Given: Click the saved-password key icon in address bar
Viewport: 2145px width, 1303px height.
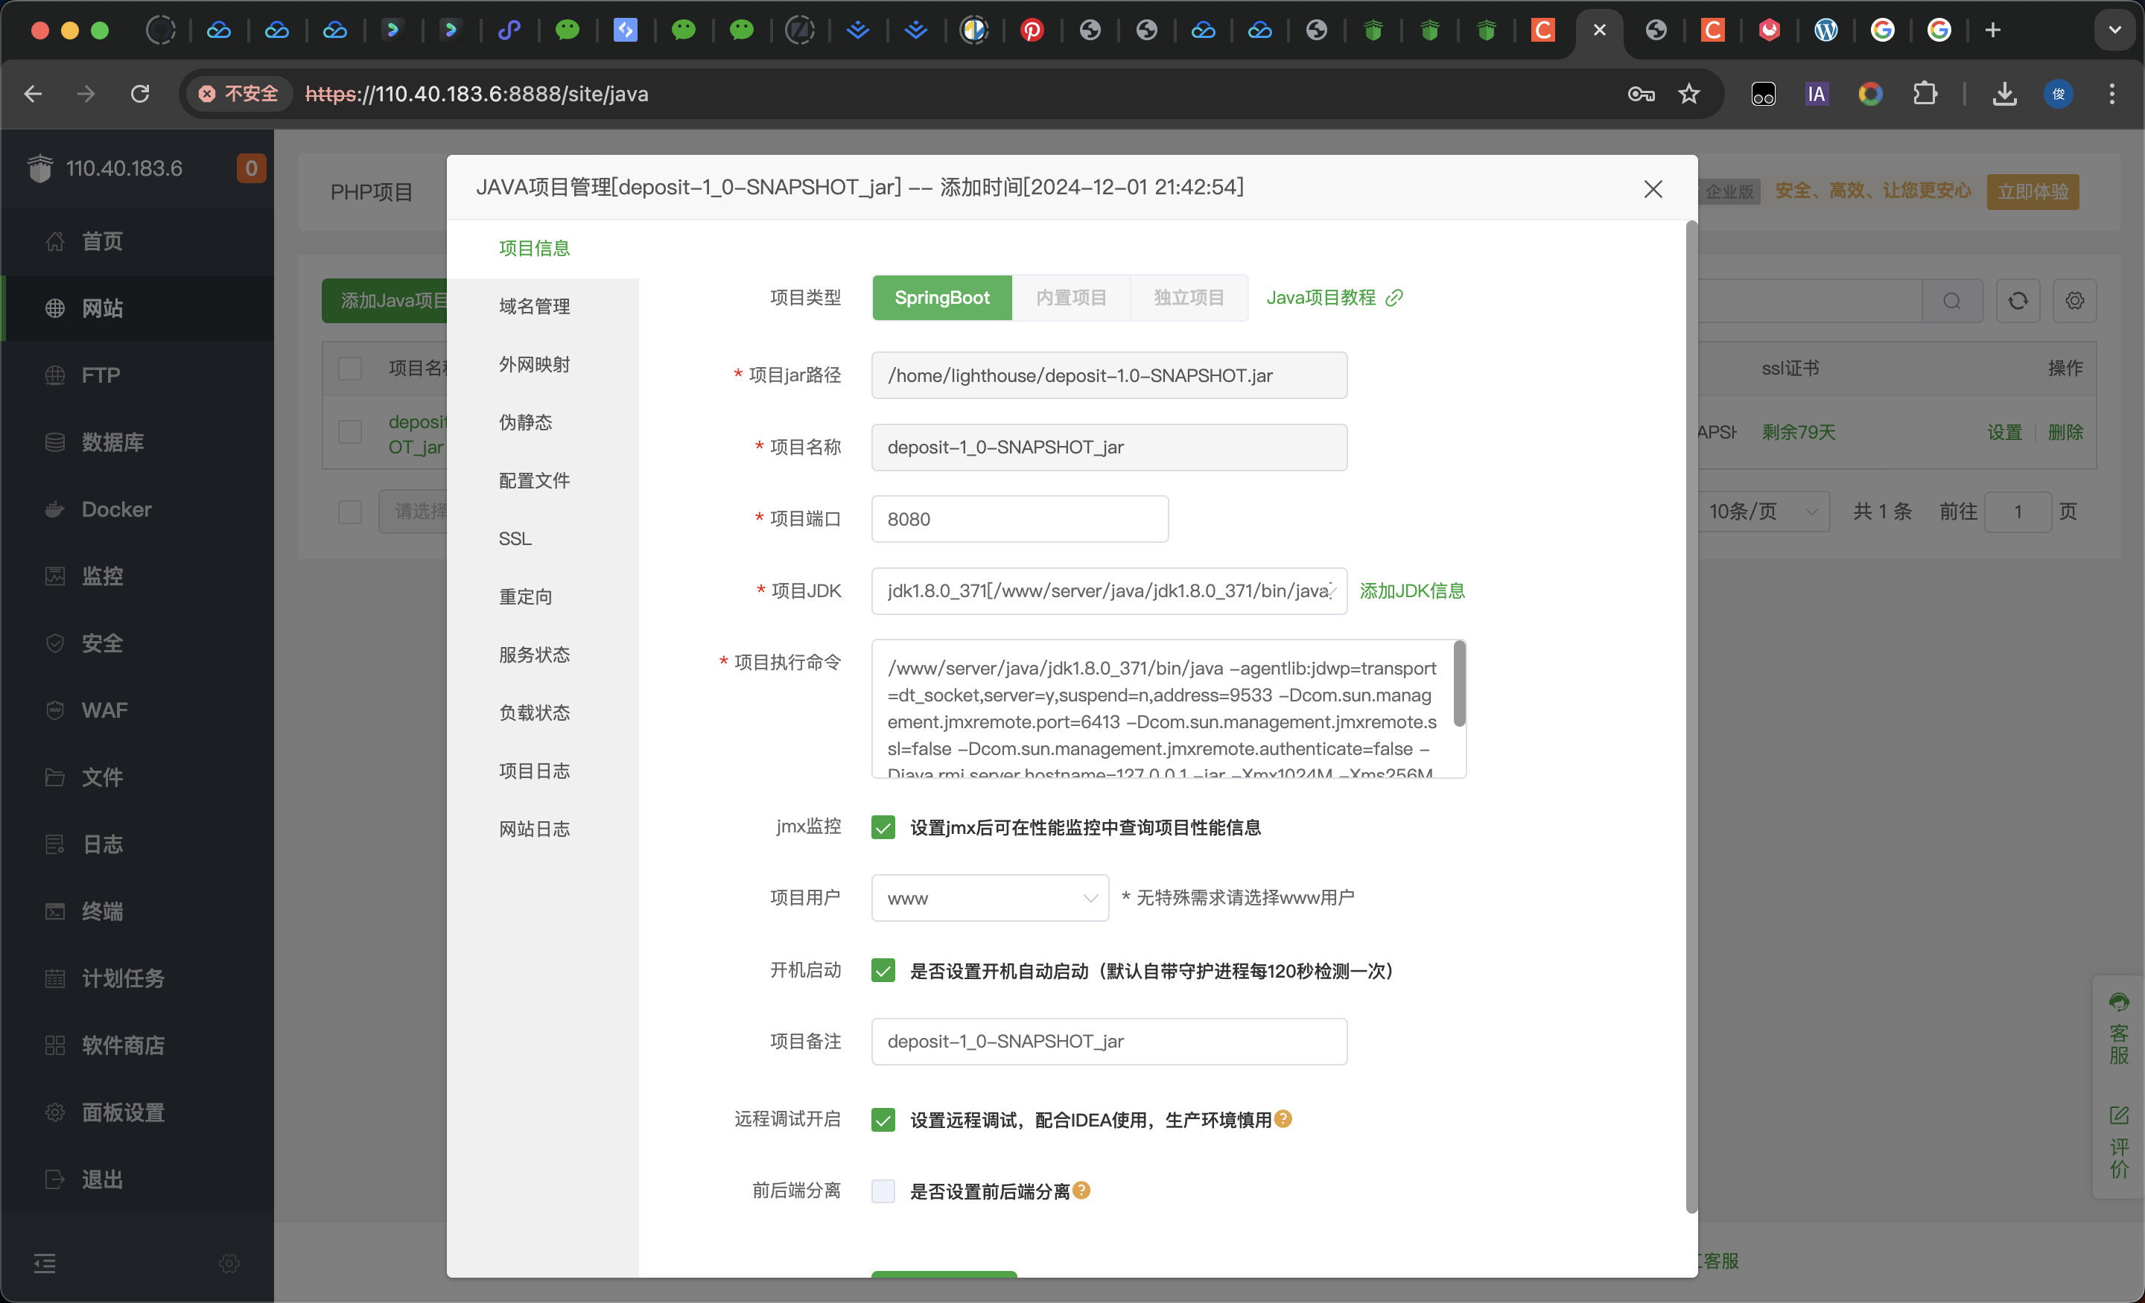Looking at the screenshot, I should (1641, 93).
